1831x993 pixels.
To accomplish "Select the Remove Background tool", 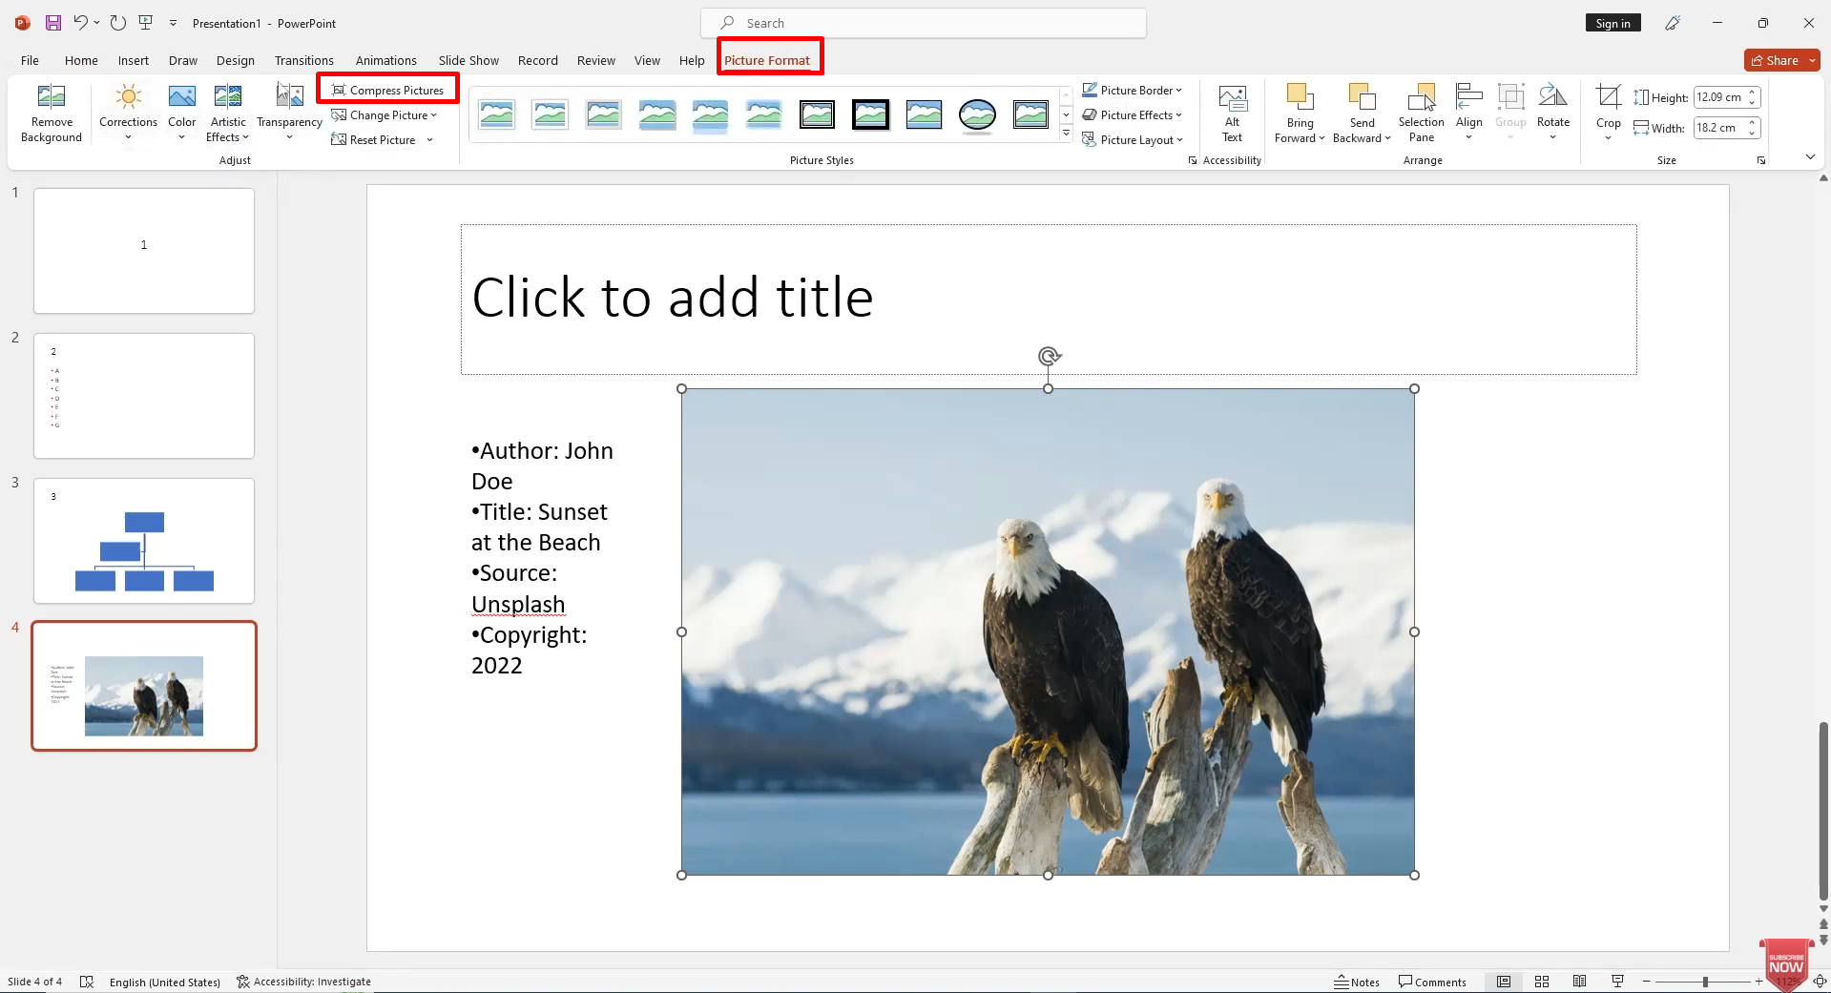I will click(51, 113).
